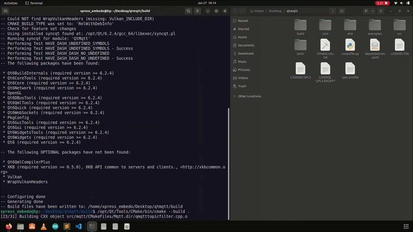Go back in Files window
This screenshot has width=413, height=232.
(235, 11)
